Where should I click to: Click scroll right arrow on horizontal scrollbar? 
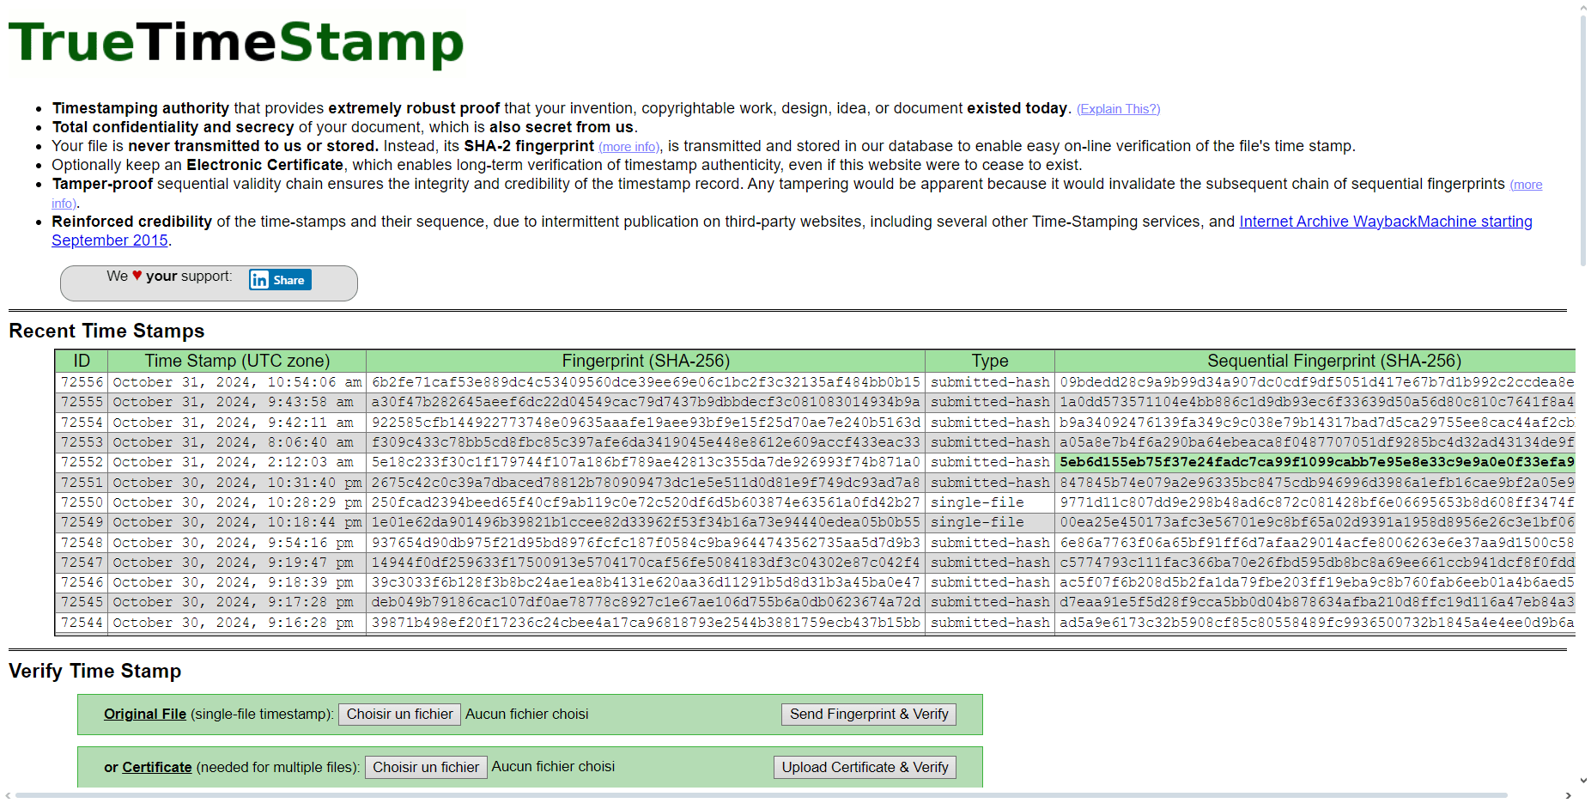(x=1568, y=795)
